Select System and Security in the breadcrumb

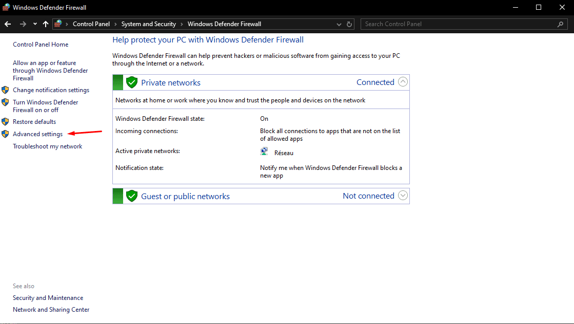click(149, 24)
